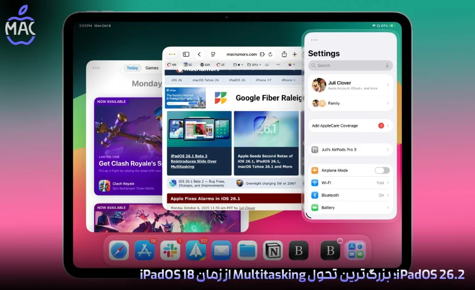The height and width of the screenshot is (290, 475).
Task: Open Safari from the dock
Action: (x=119, y=250)
